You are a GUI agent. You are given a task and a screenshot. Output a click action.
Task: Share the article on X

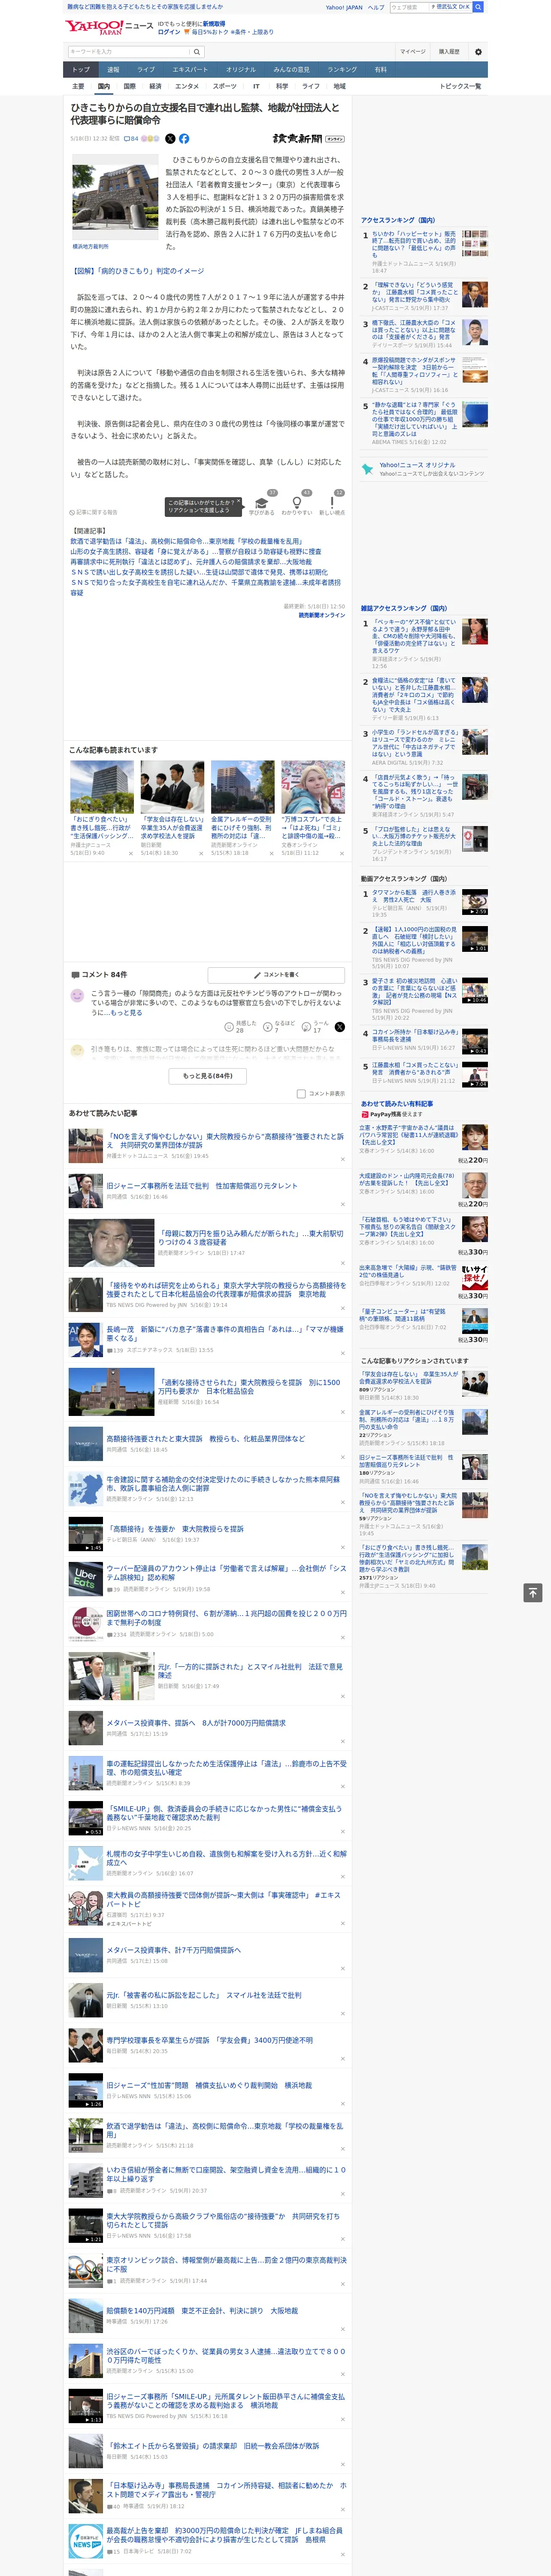pyautogui.click(x=170, y=139)
